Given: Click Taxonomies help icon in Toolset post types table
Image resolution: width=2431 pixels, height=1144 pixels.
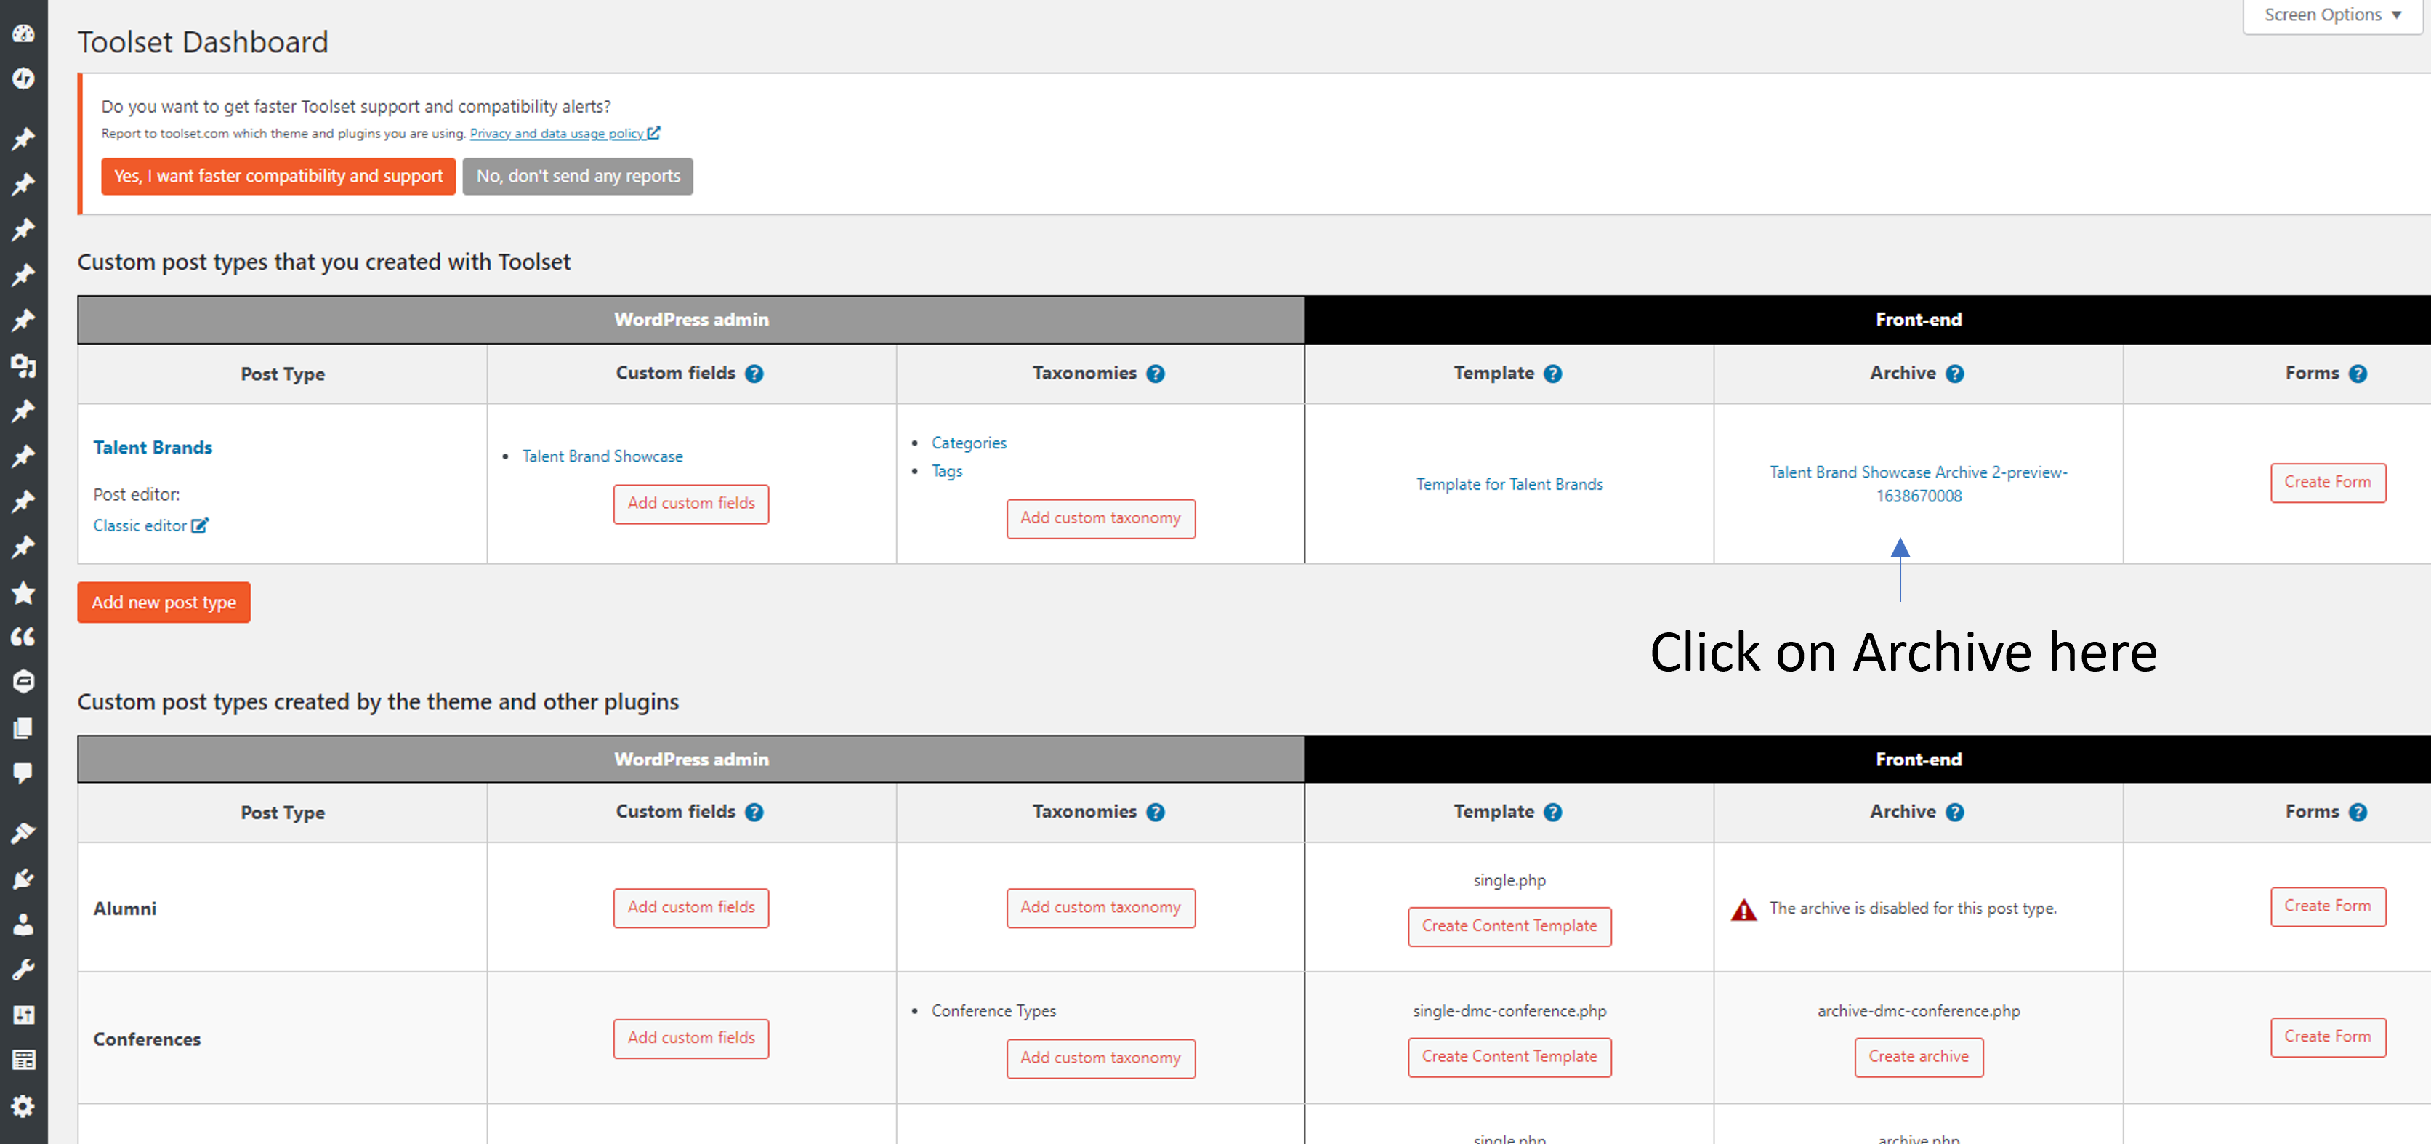Looking at the screenshot, I should tap(1155, 374).
